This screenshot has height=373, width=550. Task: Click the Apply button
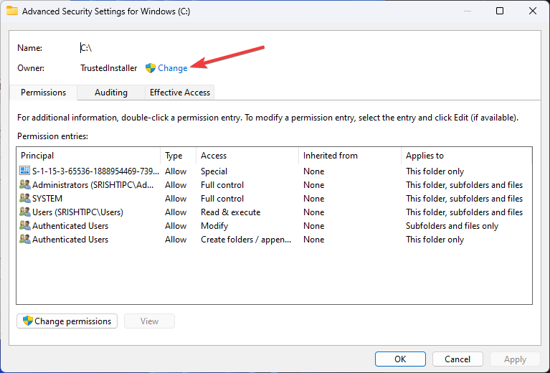click(515, 359)
